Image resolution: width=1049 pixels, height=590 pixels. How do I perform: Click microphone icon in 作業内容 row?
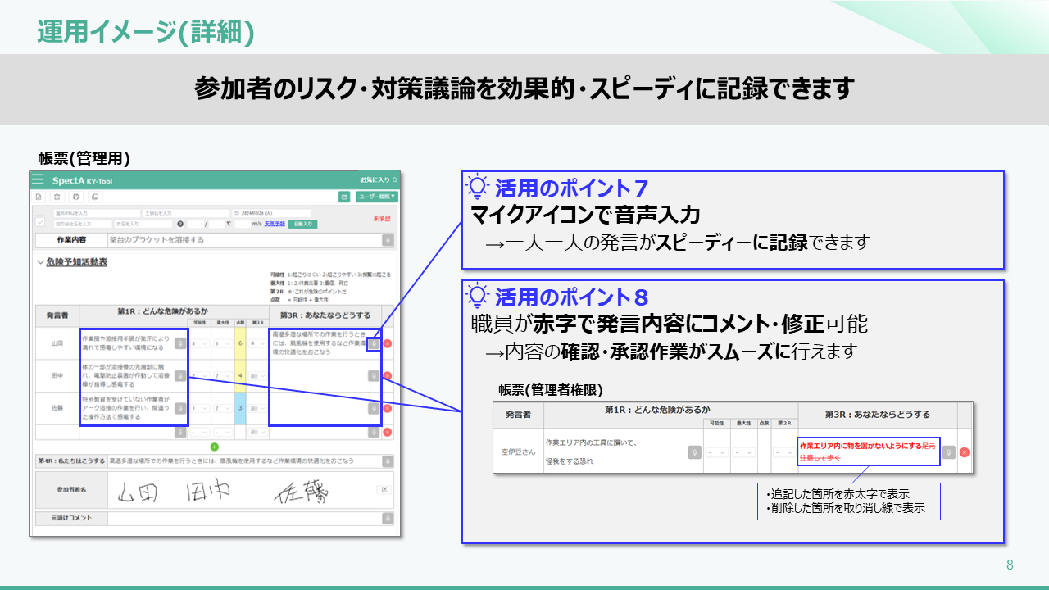coord(388,240)
